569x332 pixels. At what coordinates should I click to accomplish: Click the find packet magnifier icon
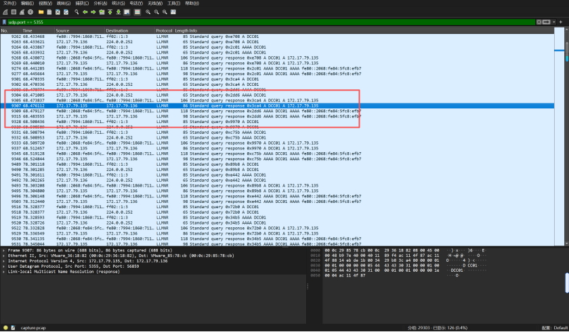(x=76, y=12)
